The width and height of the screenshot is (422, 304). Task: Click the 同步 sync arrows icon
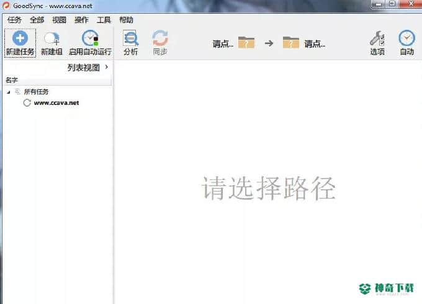click(160, 38)
